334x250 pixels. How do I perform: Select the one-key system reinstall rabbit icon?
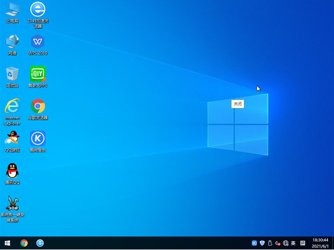[12, 203]
